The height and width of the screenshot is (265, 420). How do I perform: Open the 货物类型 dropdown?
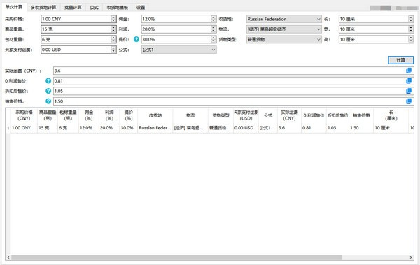tap(283, 39)
